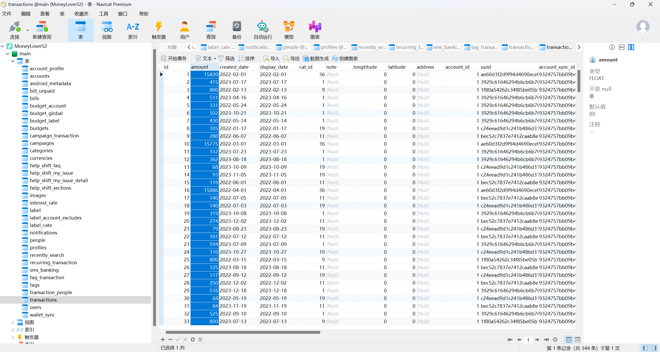660x352 pixels.
Task: Open the 工具 (Tools) menu
Action: tap(103, 14)
